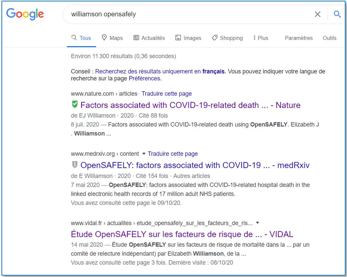This screenshot has height=277, width=347.
Task: Open the Préférences link
Action: (145, 78)
